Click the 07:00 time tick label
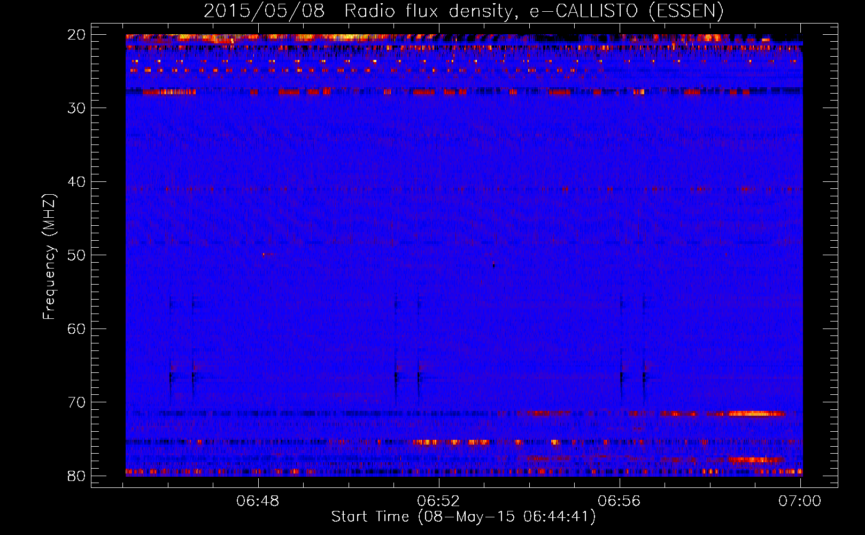 coord(800,501)
